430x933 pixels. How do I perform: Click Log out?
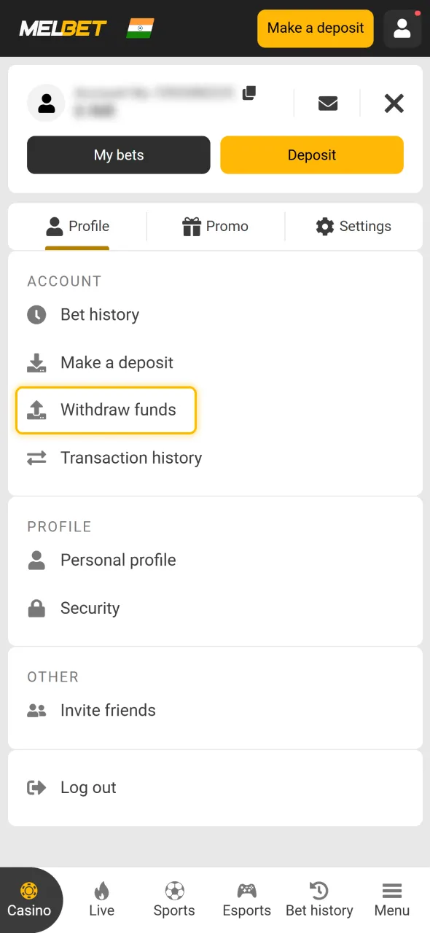(88, 787)
